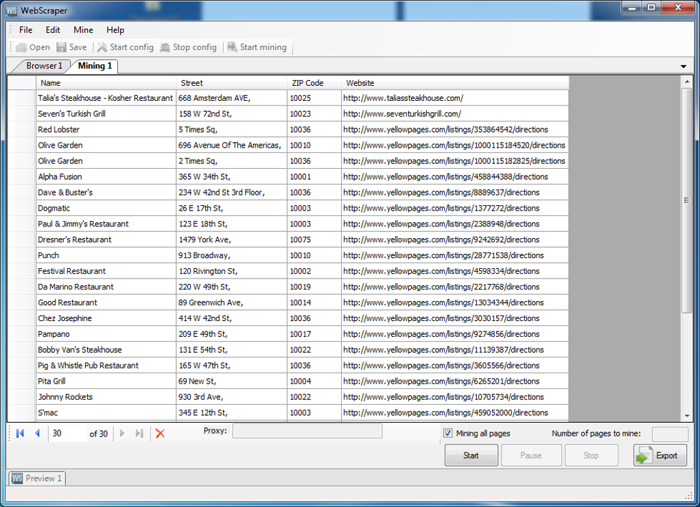Open the Edit menu
The width and height of the screenshot is (700, 507).
click(53, 30)
